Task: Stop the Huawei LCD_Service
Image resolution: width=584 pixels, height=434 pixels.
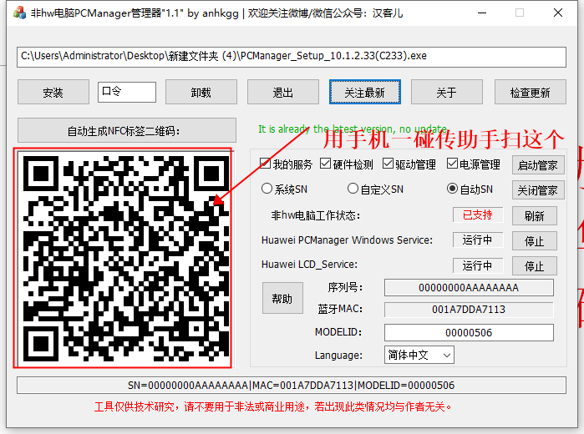Action: pos(535,266)
